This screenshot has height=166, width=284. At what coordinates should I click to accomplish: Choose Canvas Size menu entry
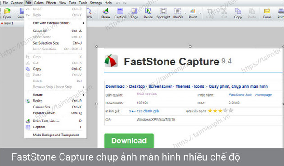pos(55,107)
